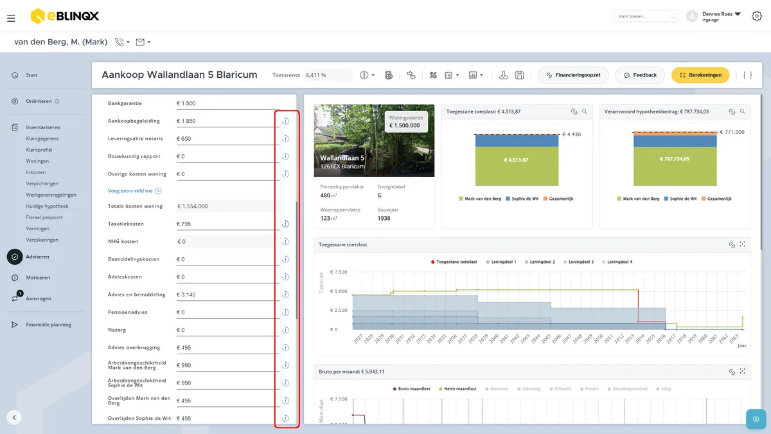Screen dimensions: 771x434
Task: Click the calculator document icon beside Toetsrente
Action: pyautogui.click(x=389, y=75)
